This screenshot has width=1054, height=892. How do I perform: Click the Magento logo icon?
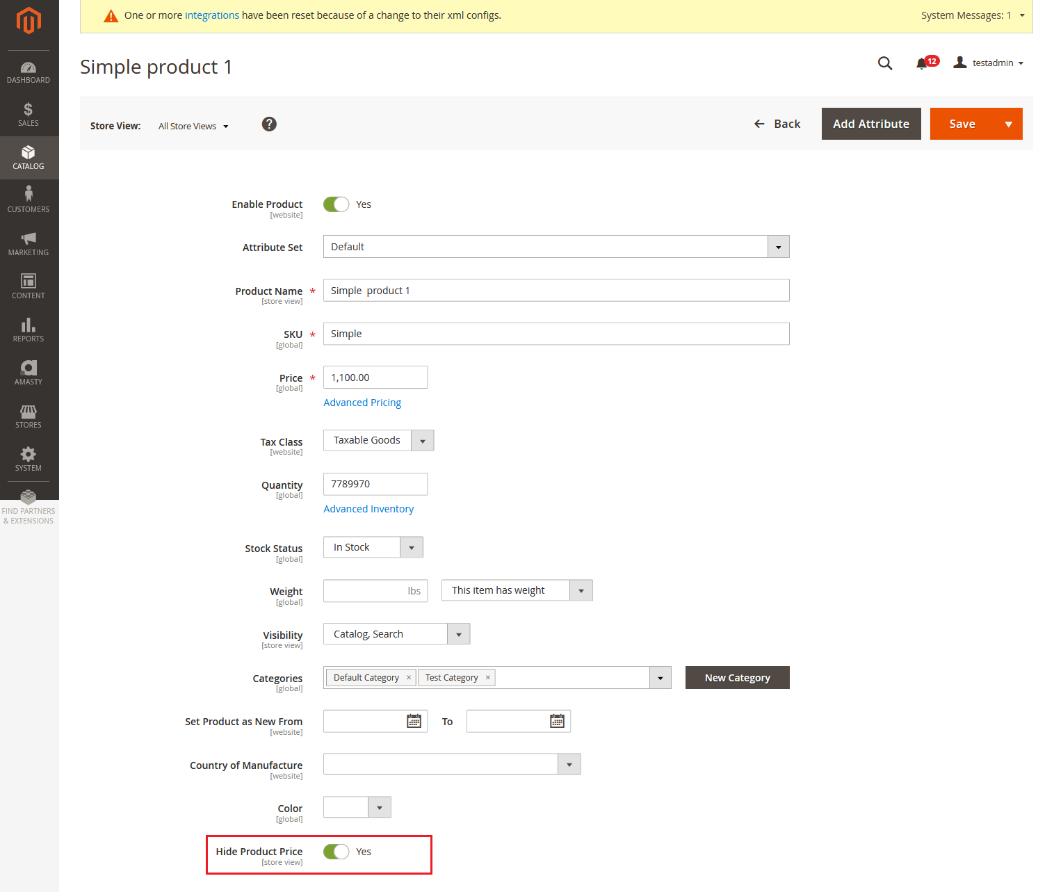click(29, 21)
